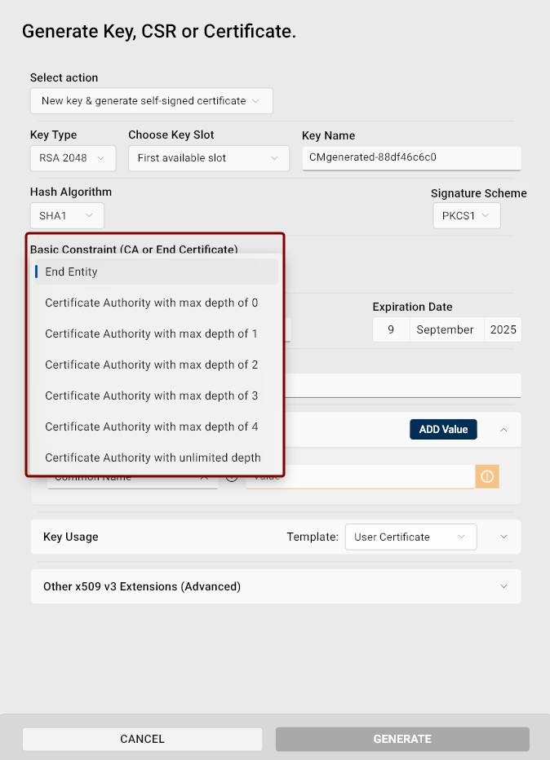Expand Other x509 v3 Extensions section
The image size is (550, 760).
pyautogui.click(x=503, y=586)
